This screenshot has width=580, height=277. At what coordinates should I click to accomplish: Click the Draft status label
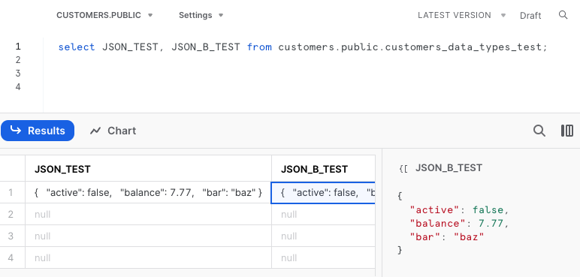pyautogui.click(x=530, y=16)
